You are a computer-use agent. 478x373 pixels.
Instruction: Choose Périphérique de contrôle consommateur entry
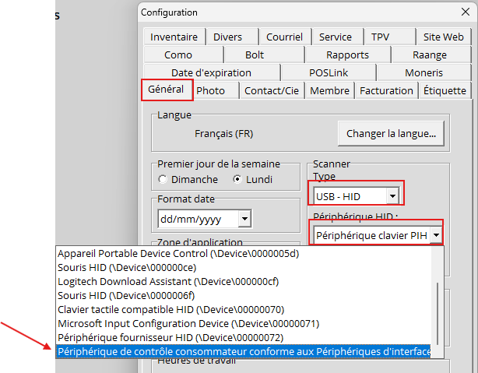[x=243, y=351]
